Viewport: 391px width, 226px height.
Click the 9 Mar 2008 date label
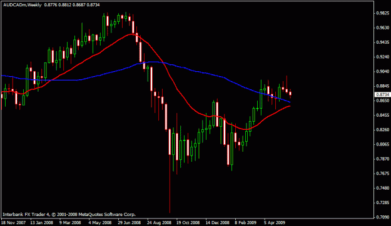coord(71,222)
